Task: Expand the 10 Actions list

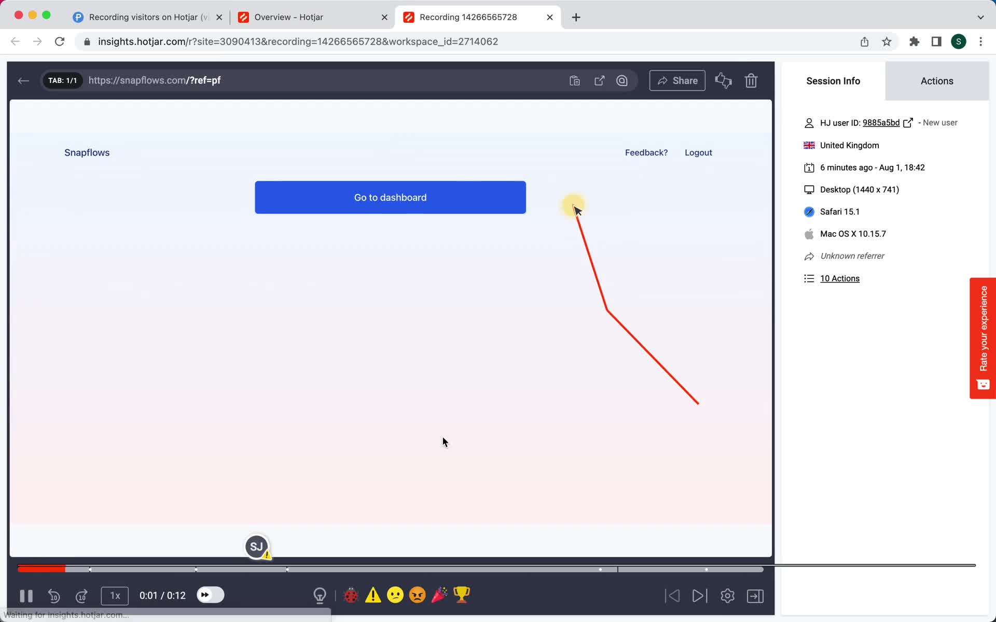Action: pos(840,278)
